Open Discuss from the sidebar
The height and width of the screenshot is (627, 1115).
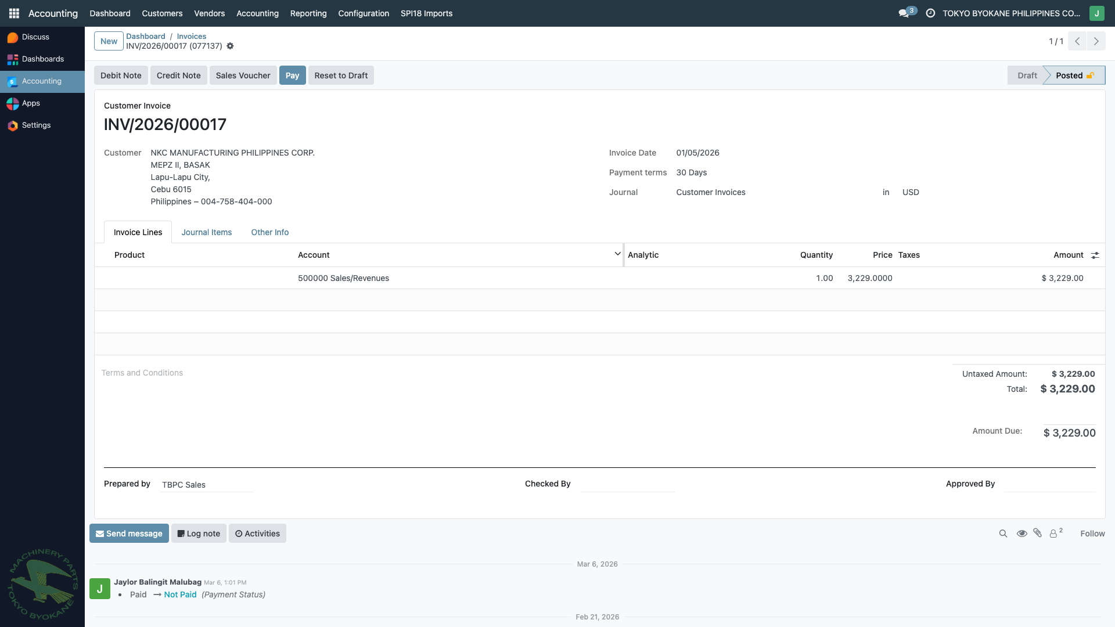35,37
